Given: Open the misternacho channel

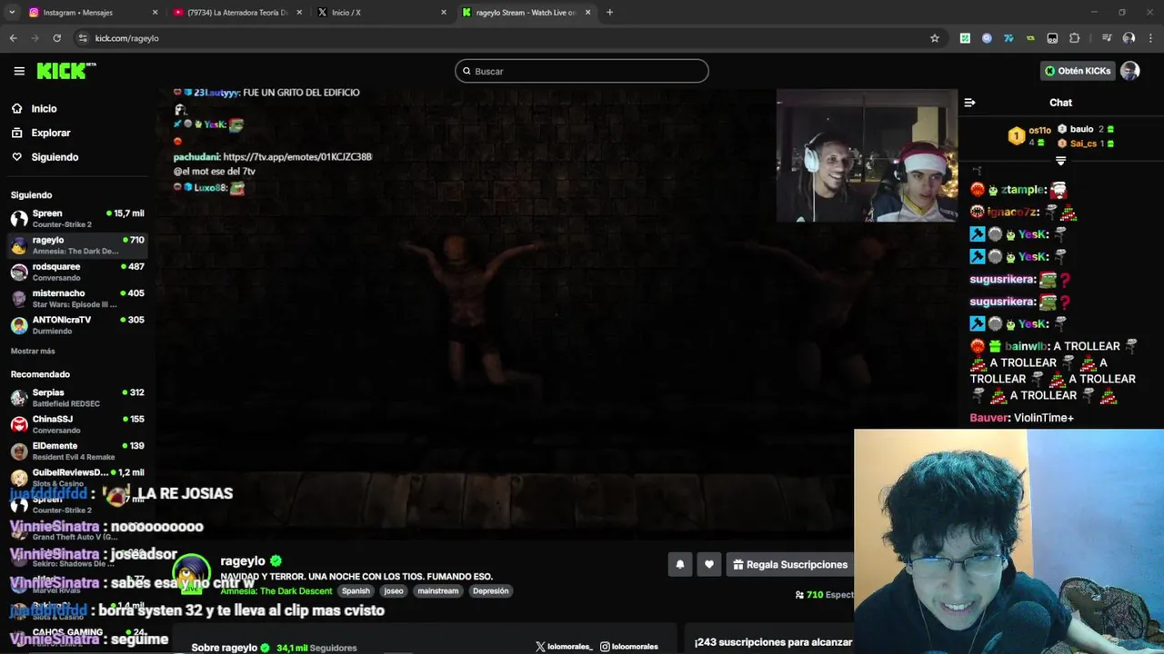Looking at the screenshot, I should 77,298.
